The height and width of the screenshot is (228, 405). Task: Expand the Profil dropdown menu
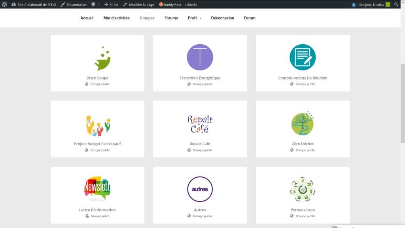pyautogui.click(x=194, y=18)
